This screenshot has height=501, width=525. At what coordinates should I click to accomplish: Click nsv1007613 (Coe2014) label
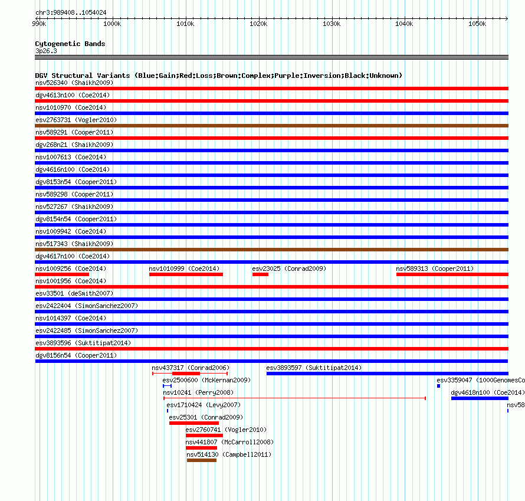point(71,157)
